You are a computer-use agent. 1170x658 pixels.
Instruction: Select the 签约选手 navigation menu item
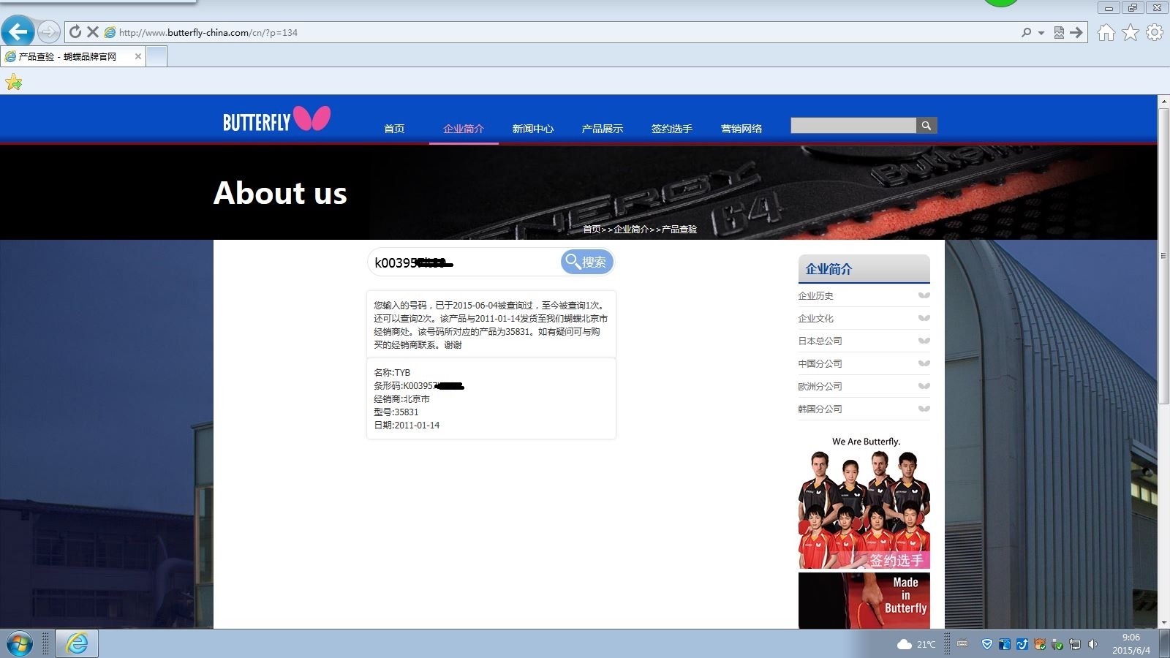coord(671,129)
